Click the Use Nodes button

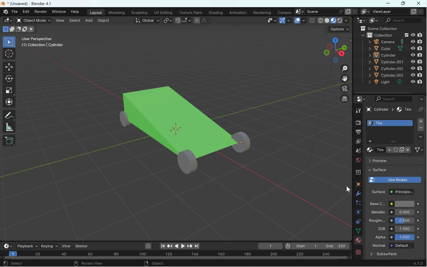point(395,180)
